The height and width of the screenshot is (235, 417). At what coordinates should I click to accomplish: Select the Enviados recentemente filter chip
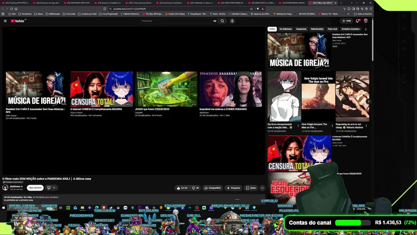(351, 29)
